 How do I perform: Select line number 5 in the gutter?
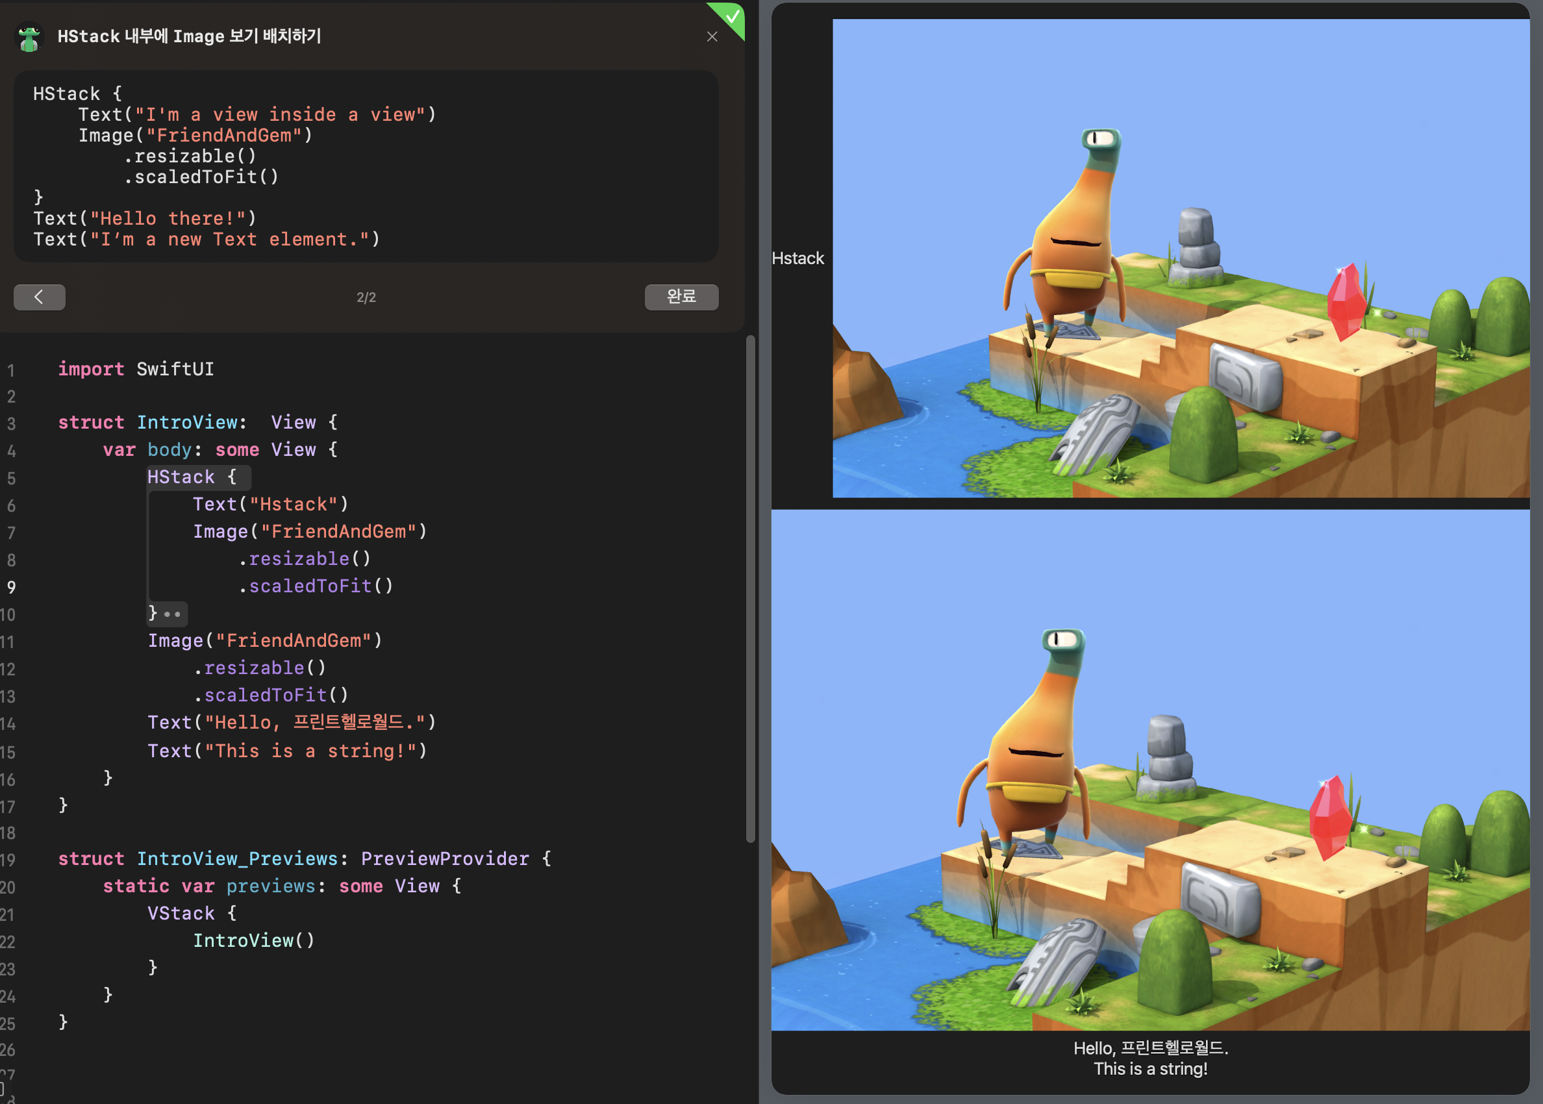point(11,479)
